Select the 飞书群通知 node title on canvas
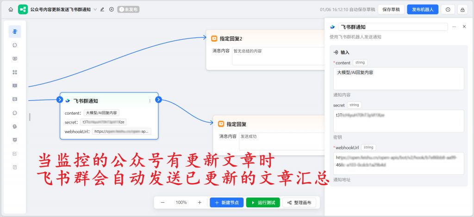Screen dimensions: 474x217 (86, 101)
